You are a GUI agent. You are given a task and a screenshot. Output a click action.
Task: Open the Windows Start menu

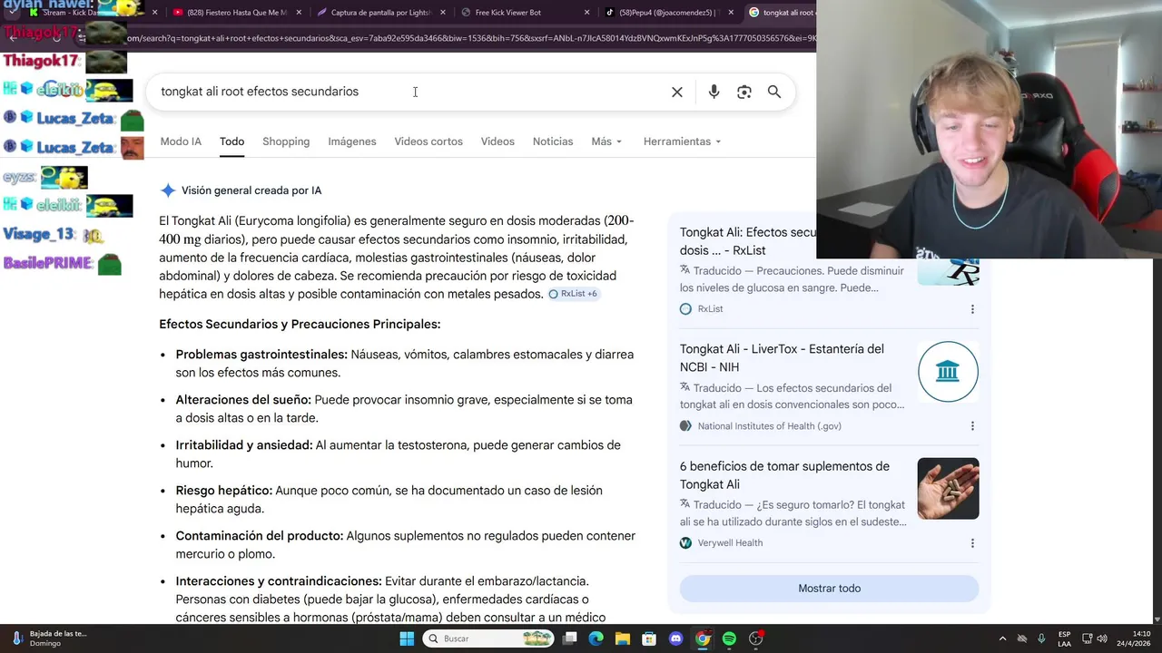point(407,638)
